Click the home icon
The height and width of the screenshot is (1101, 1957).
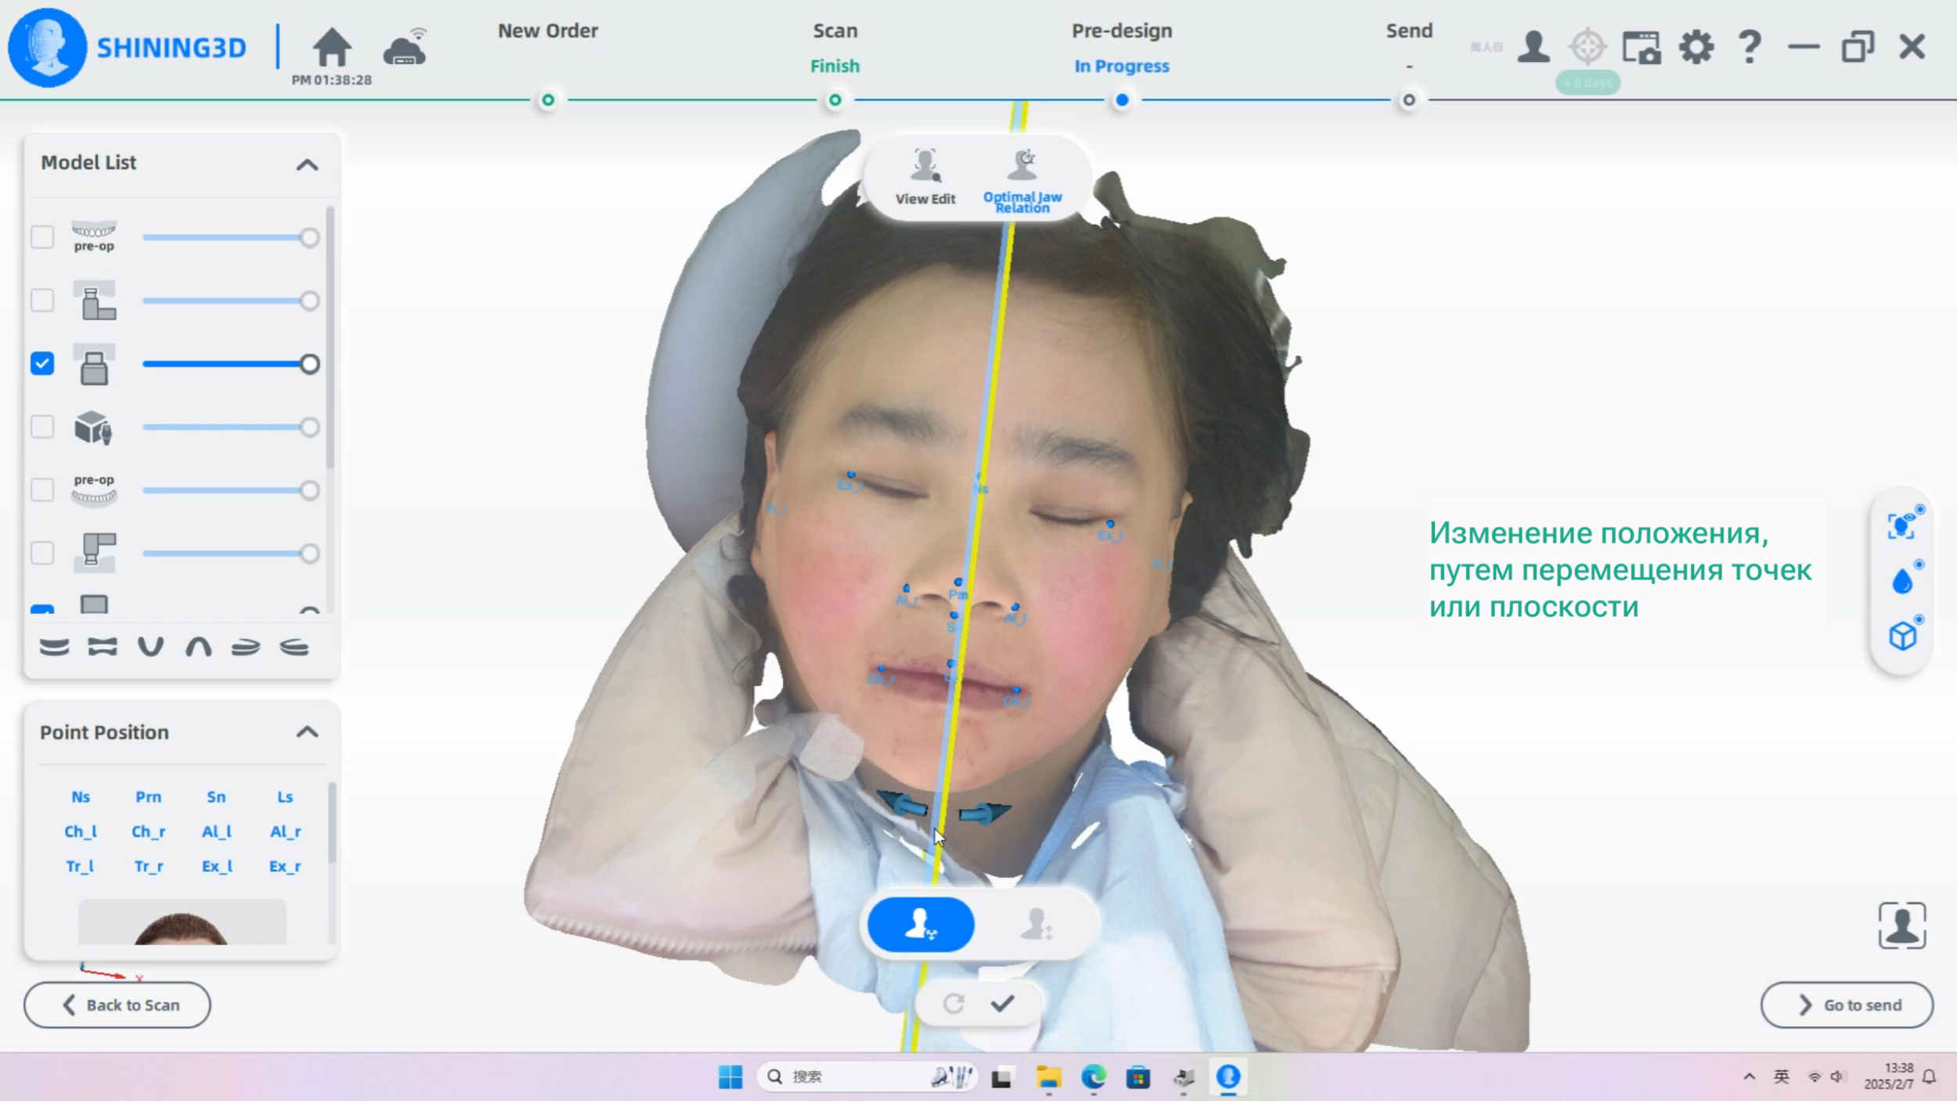tap(332, 47)
